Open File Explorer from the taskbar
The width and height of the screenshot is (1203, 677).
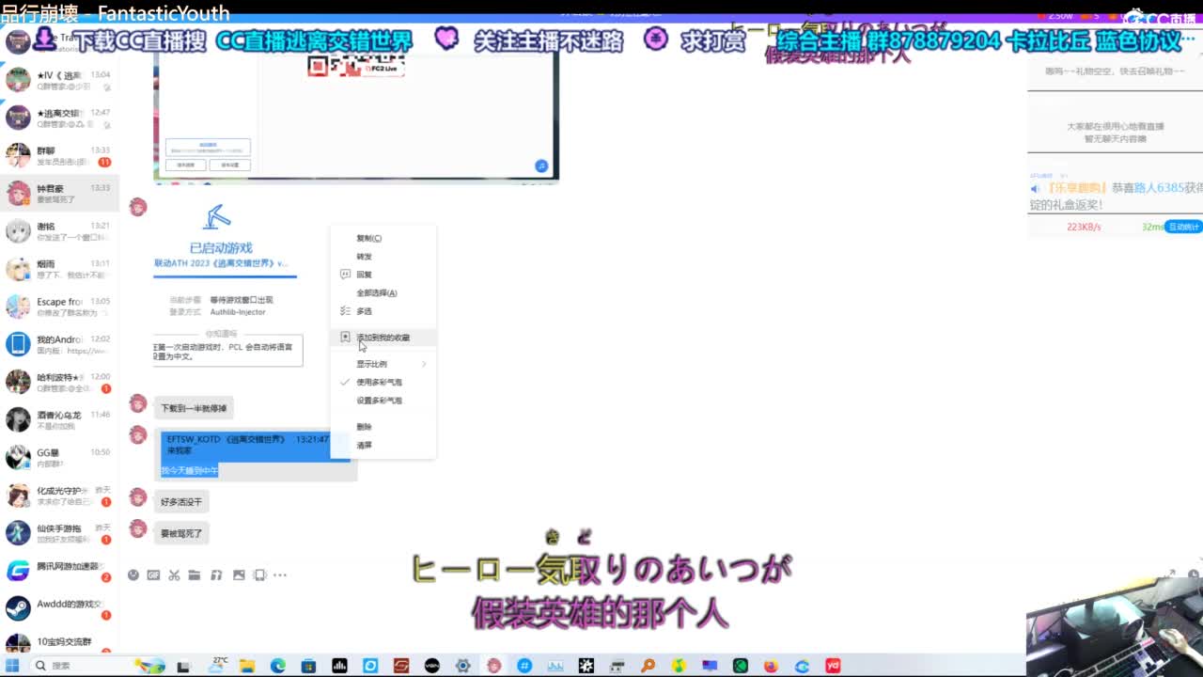(x=246, y=666)
